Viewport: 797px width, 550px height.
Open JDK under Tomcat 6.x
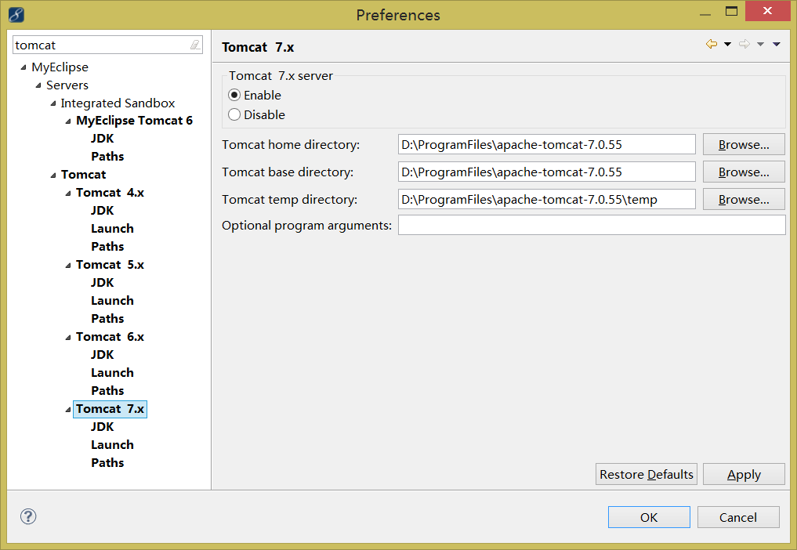pyautogui.click(x=102, y=355)
